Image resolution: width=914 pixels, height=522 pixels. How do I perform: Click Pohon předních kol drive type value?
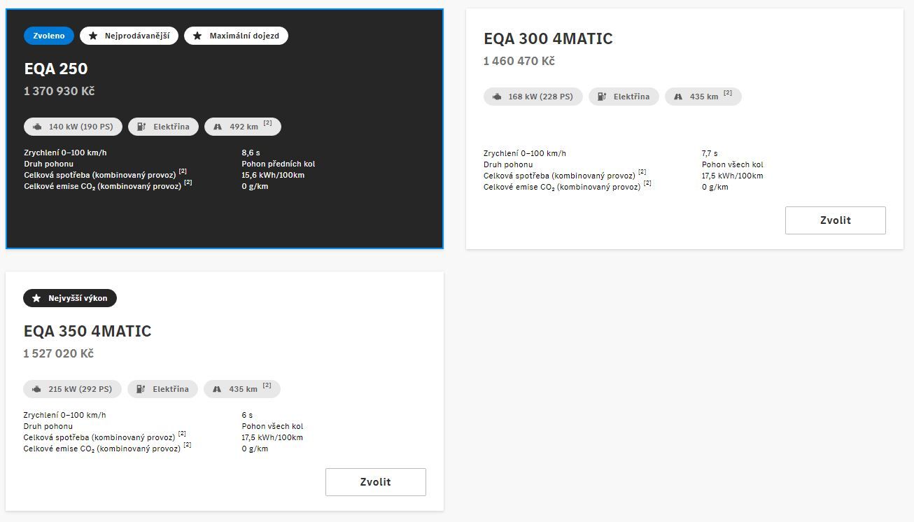tap(279, 164)
